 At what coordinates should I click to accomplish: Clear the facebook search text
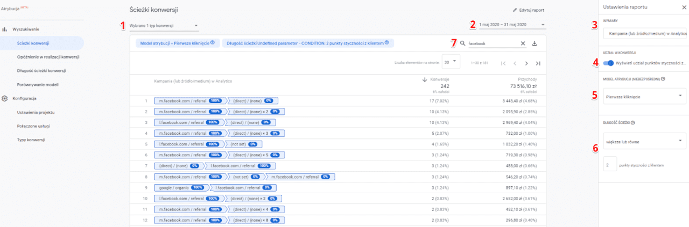coord(523,43)
